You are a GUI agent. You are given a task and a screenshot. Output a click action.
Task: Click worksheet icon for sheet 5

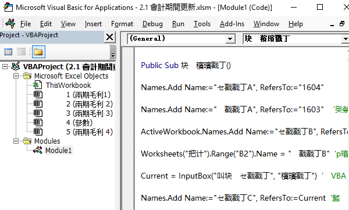pyautogui.click(x=38, y=131)
